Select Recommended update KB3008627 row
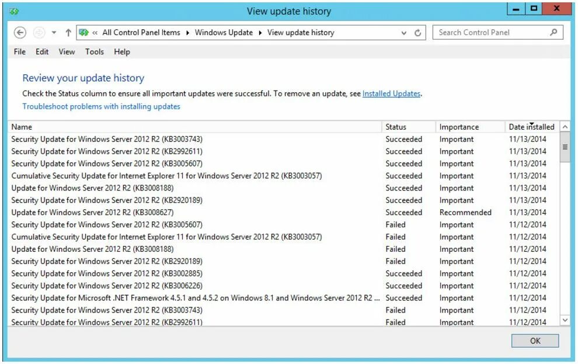The height and width of the screenshot is (364, 578). [283, 212]
